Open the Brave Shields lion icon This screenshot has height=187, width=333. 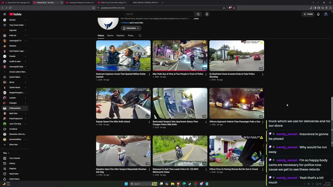pos(230,8)
